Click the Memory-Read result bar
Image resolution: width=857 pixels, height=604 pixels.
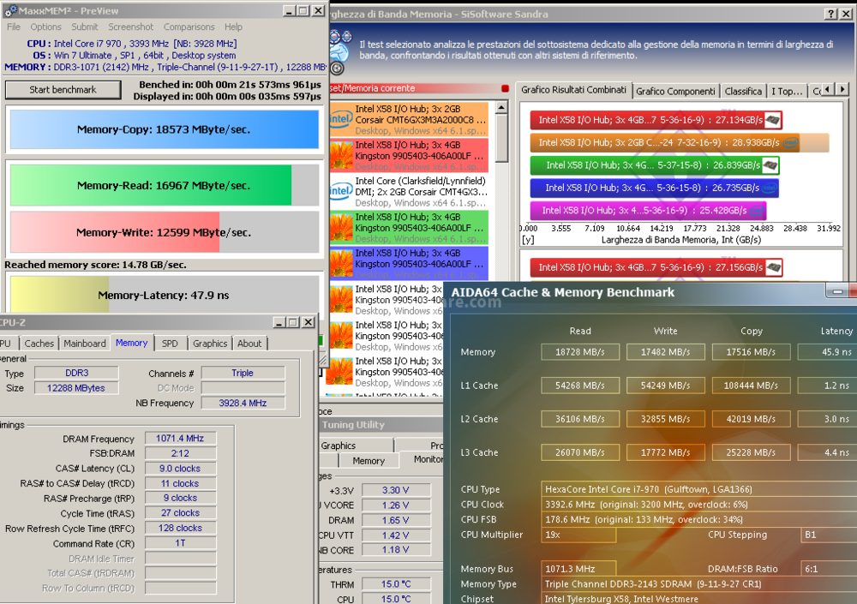click(x=164, y=185)
